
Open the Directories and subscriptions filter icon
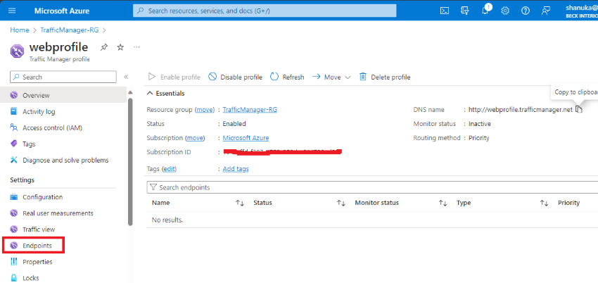[x=464, y=11]
